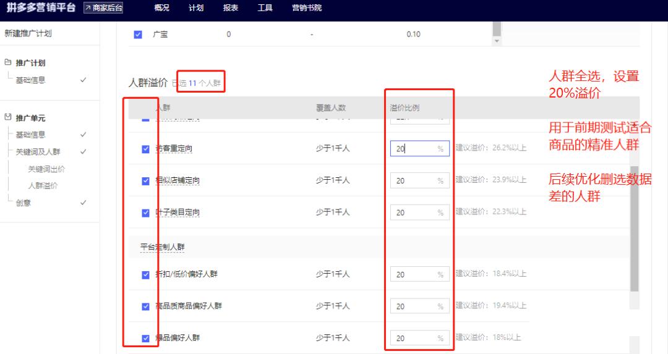Click the down arrow of the upper table scrollbar

pos(497,41)
